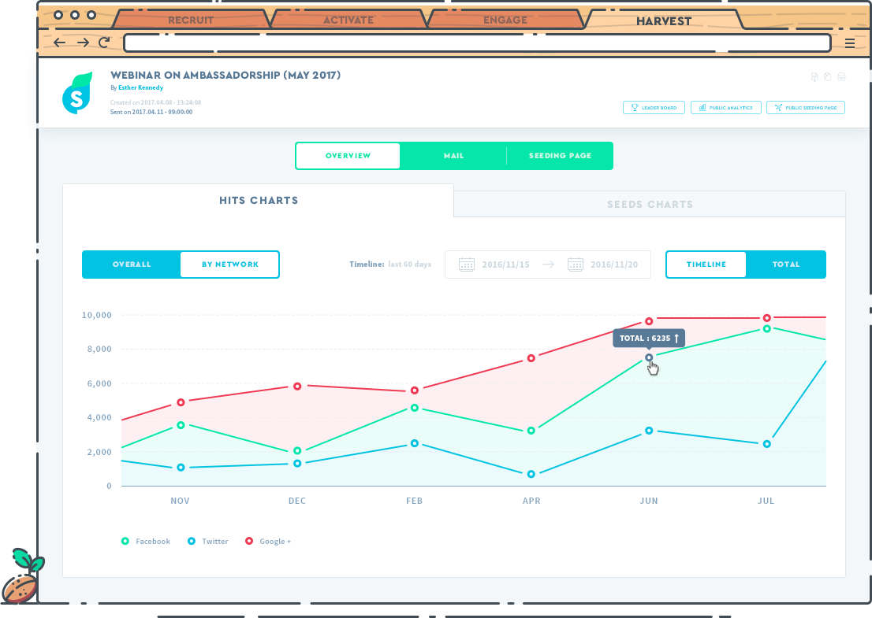Open the Leader Board
Image resolution: width=872 pixels, height=618 pixels.
click(x=653, y=108)
